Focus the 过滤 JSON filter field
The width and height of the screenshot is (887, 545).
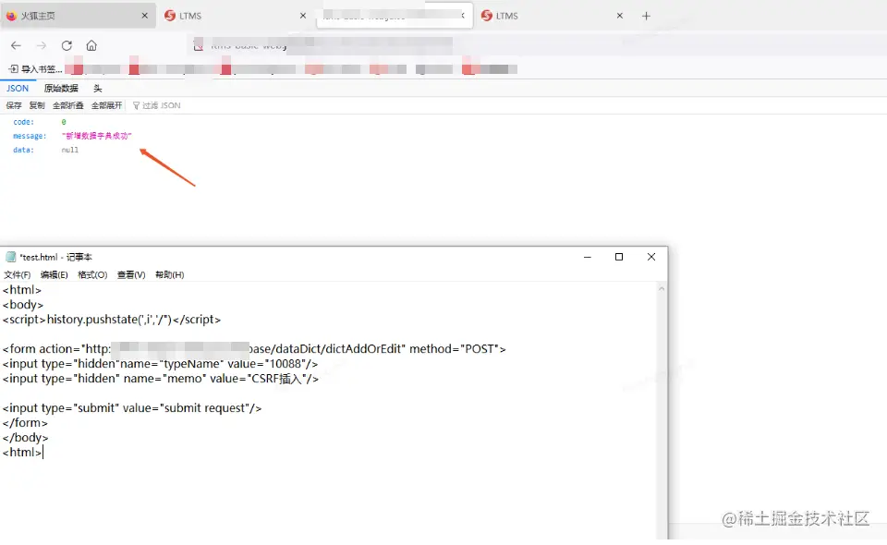(x=161, y=105)
